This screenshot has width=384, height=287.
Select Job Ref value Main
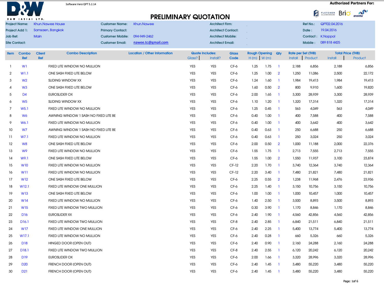point(38,36)
